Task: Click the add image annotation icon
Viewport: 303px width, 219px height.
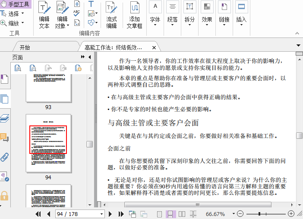Action: (x=91, y=13)
